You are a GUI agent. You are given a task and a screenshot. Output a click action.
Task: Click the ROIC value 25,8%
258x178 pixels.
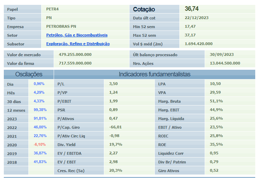point(216,136)
